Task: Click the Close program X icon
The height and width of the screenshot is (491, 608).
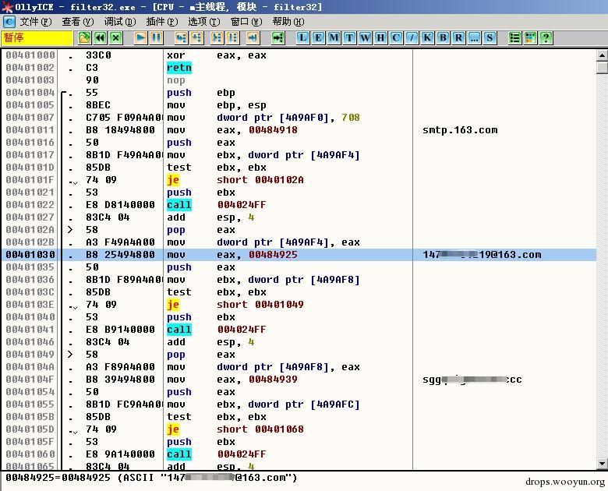Action: click(115, 37)
